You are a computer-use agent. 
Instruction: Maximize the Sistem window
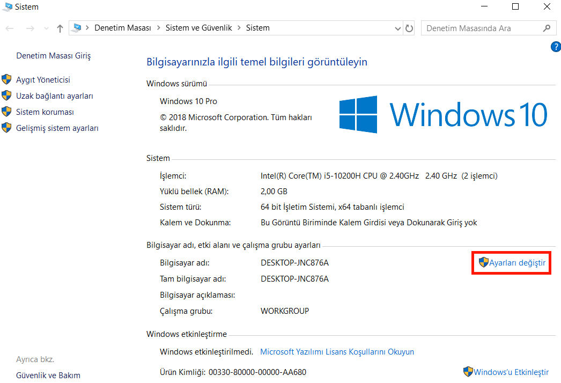click(x=515, y=6)
